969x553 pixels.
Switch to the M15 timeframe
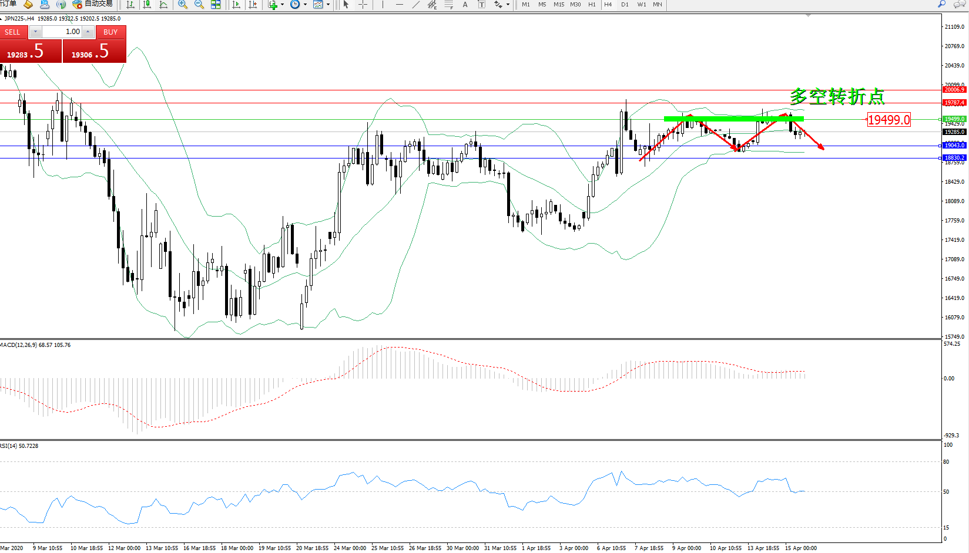[558, 5]
